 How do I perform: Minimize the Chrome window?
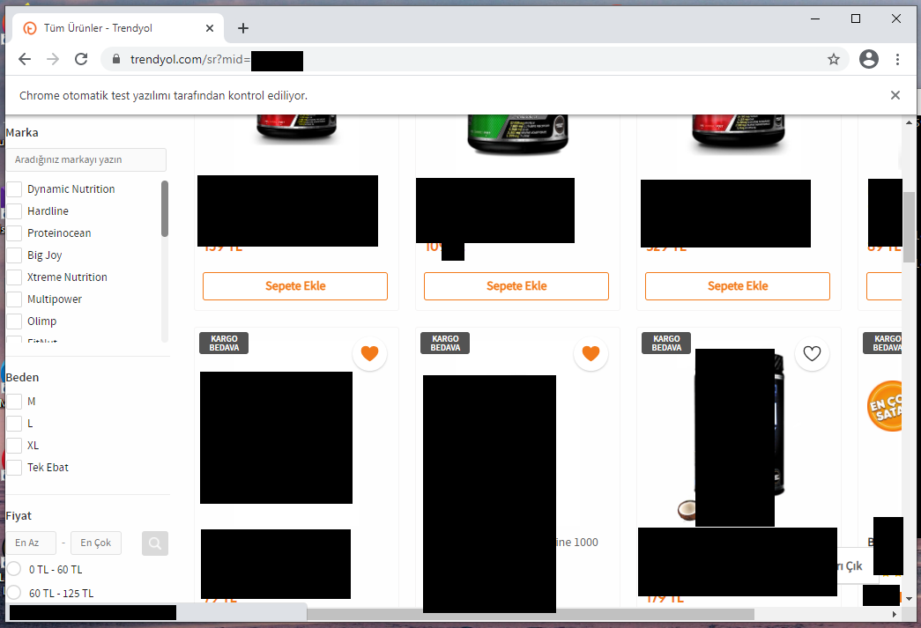(x=815, y=18)
